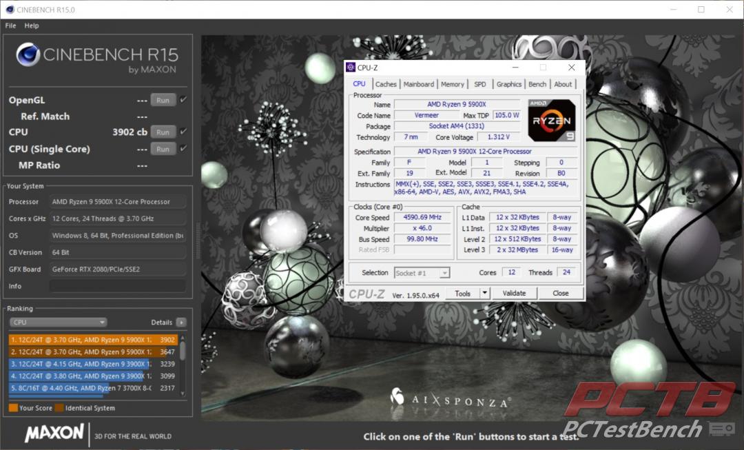This screenshot has width=744, height=450.
Task: Click the Threads count field showing 24
Action: coord(566,272)
